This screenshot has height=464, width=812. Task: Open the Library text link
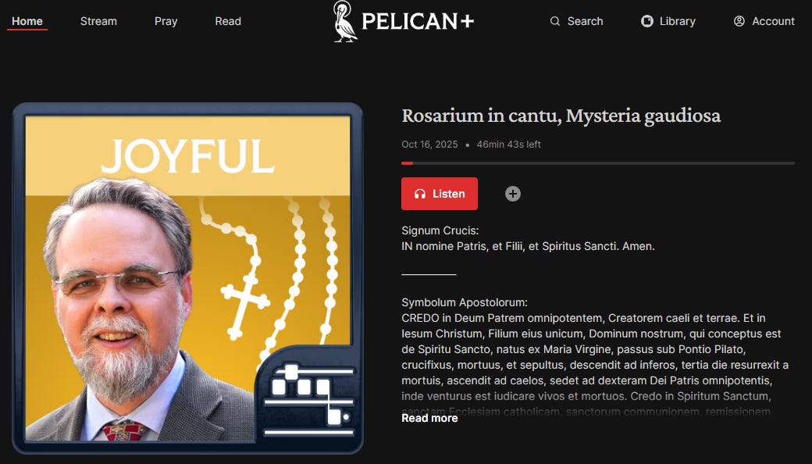point(678,21)
